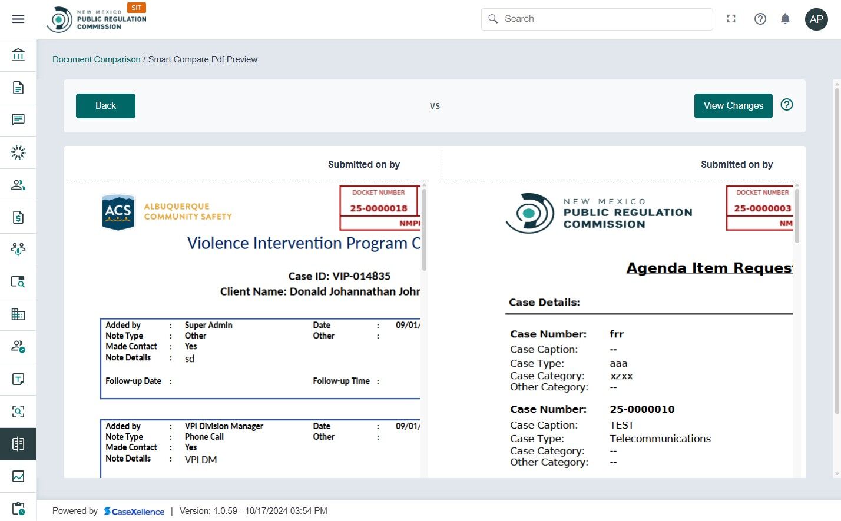This screenshot has height=521, width=841.
Task: Click the line chart image sidebar icon
Action: point(18,476)
